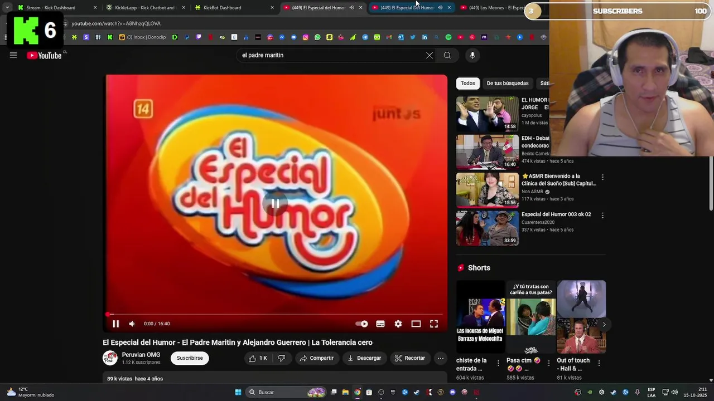Seek on the video progress bar
The height and width of the screenshot is (401, 714).
(x=276, y=314)
